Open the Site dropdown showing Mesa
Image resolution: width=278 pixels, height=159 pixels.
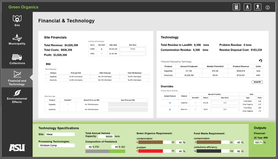[x=60, y=134]
